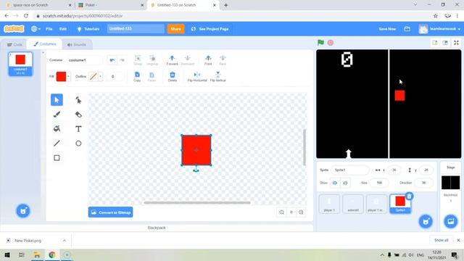Click the red Fill color swatch
464x261 pixels.
61,76
